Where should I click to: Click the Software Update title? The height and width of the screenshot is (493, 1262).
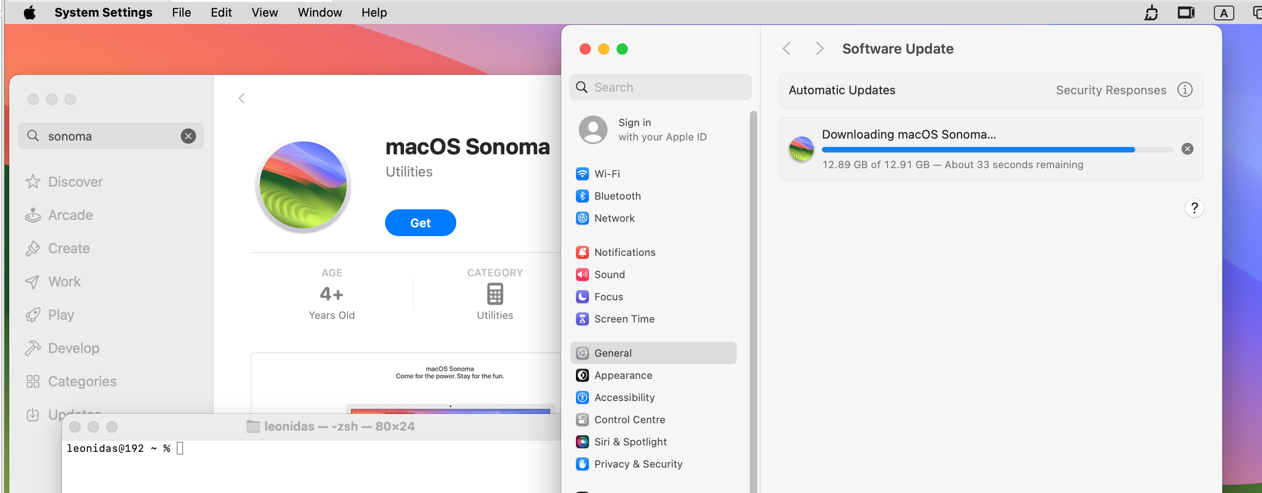point(898,49)
